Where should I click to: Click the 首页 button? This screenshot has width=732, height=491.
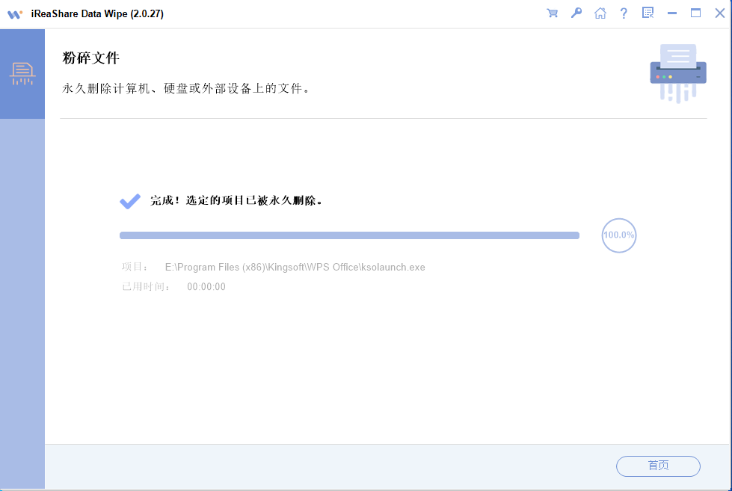[x=658, y=466]
